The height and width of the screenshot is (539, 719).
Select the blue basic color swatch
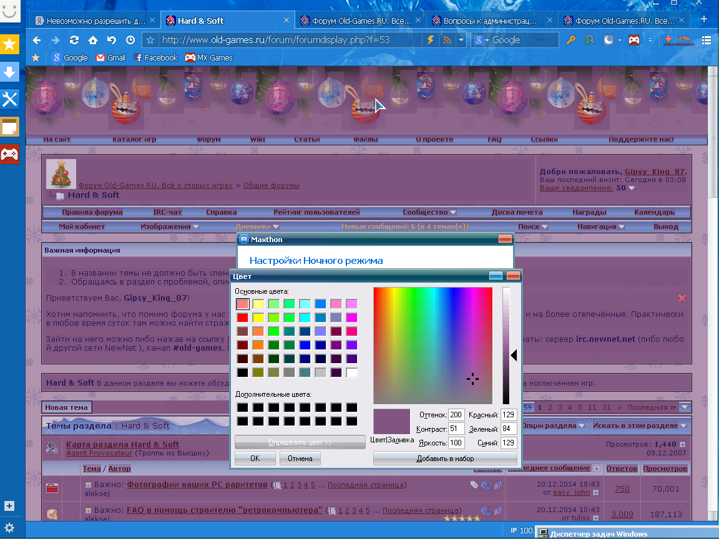pos(305,345)
